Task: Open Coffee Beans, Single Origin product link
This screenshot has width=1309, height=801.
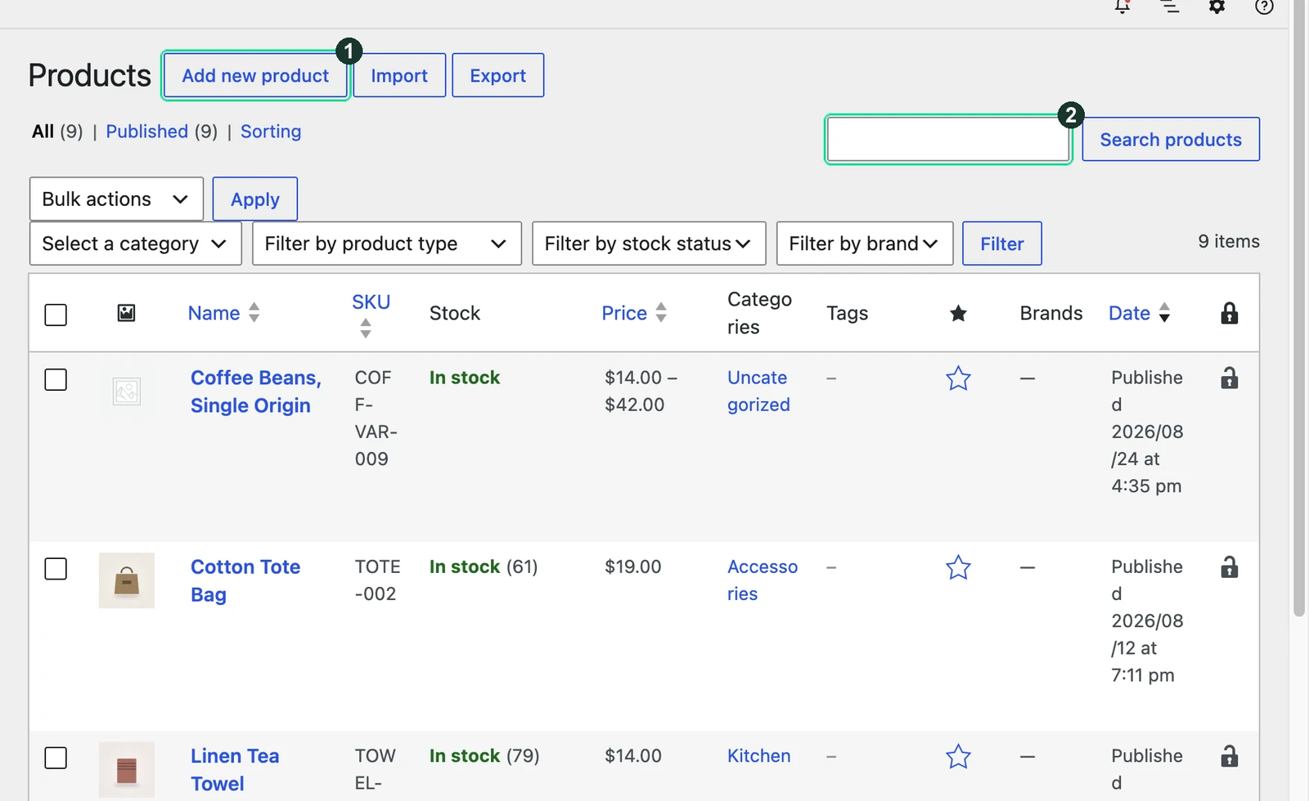Action: 256,392
